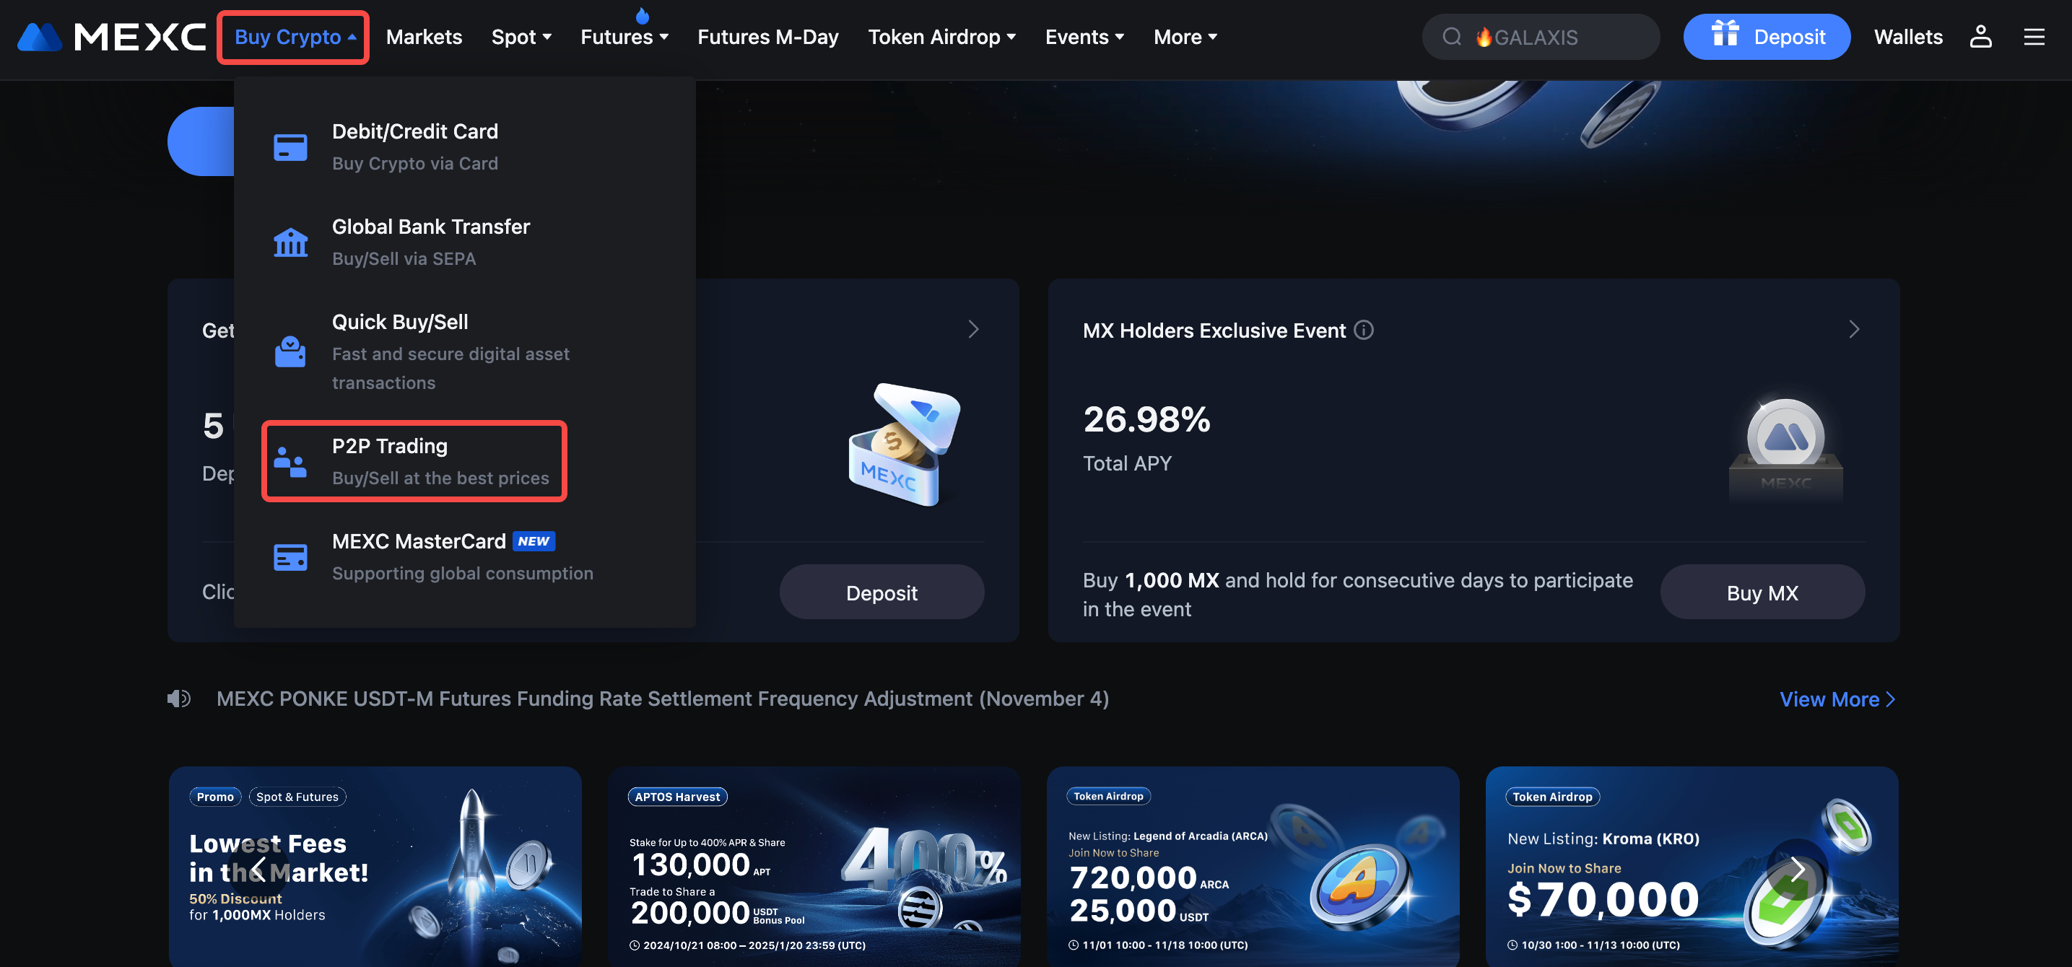Image resolution: width=2072 pixels, height=967 pixels.
Task: Click the Quick Buy/Sell icon
Action: pyautogui.click(x=290, y=351)
